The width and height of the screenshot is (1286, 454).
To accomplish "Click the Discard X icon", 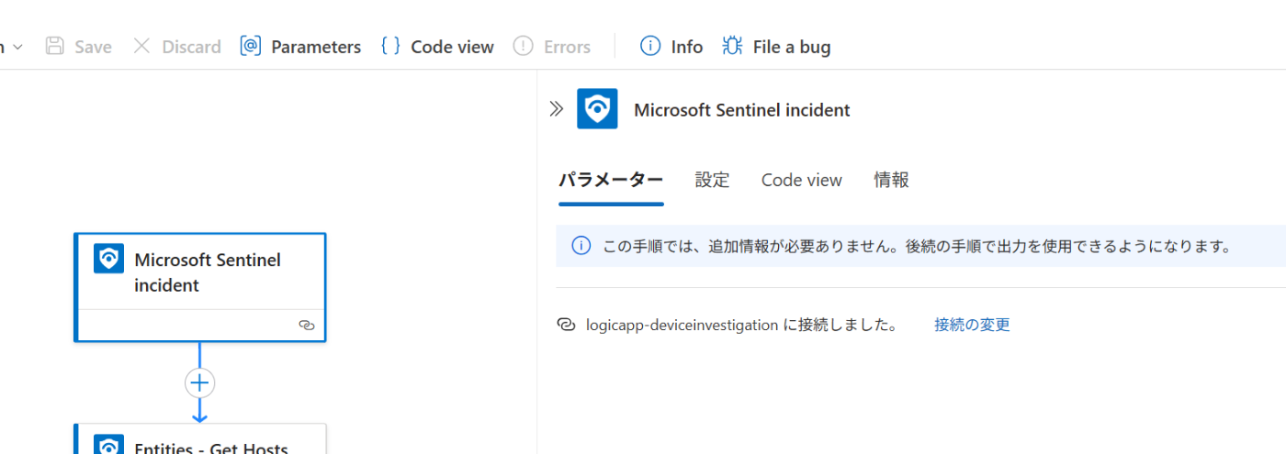I will [141, 46].
